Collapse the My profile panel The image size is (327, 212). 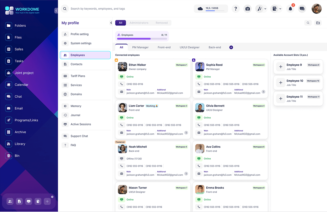click(x=111, y=23)
